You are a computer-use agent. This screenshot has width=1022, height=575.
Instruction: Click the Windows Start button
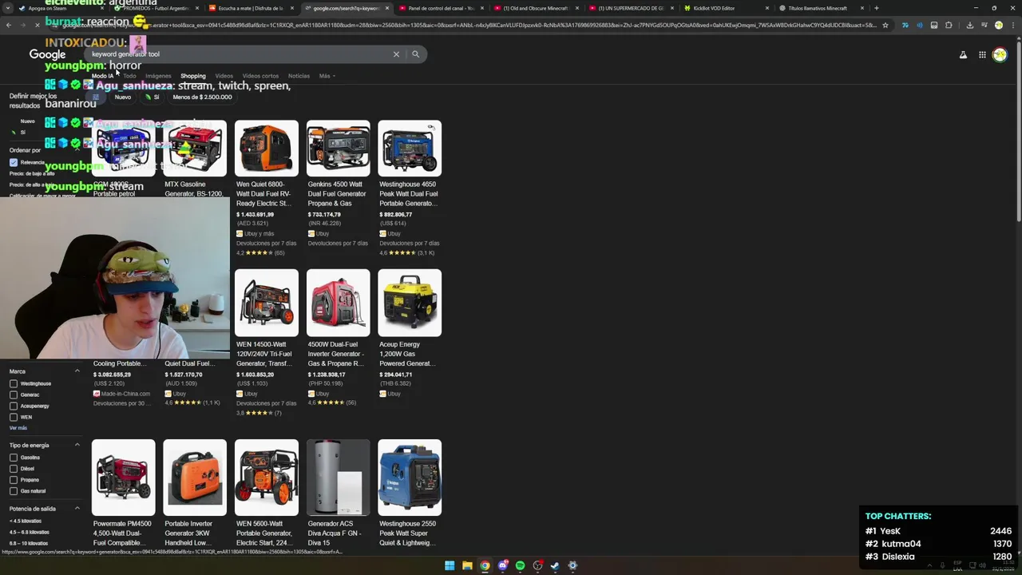click(450, 565)
